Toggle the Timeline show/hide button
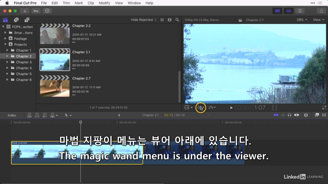 coord(289,11)
